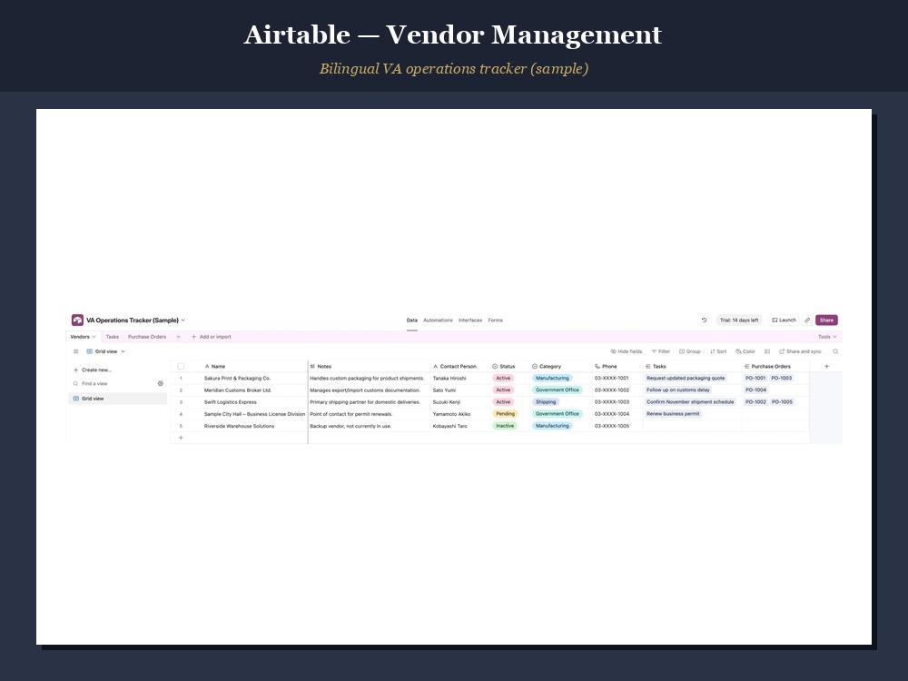Open the Filter tool
The width and height of the screenshot is (908, 681).
pyautogui.click(x=660, y=351)
